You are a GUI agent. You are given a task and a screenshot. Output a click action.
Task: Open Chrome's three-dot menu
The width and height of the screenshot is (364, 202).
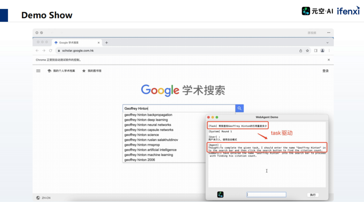point(329,50)
